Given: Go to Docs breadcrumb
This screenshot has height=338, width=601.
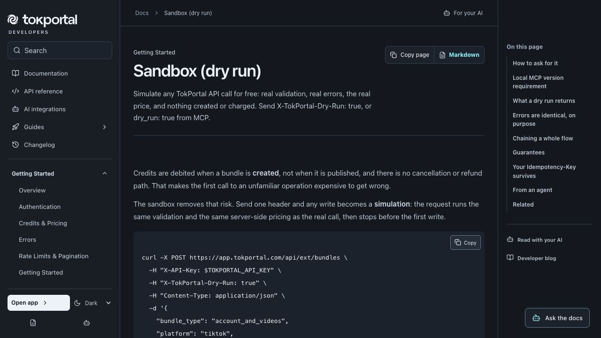Looking at the screenshot, I should pyautogui.click(x=142, y=13).
